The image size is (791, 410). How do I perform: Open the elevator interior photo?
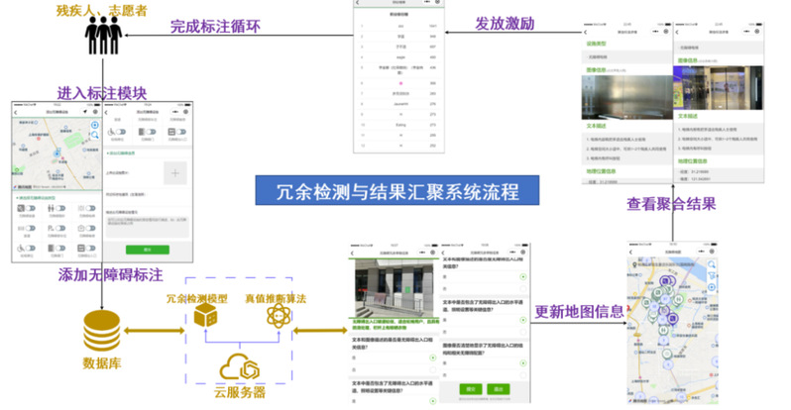pyautogui.click(x=620, y=96)
